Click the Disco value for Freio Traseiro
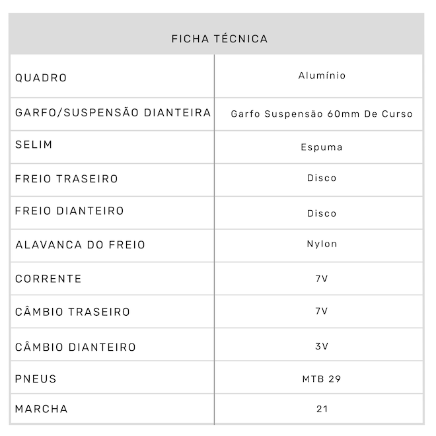 (322, 178)
